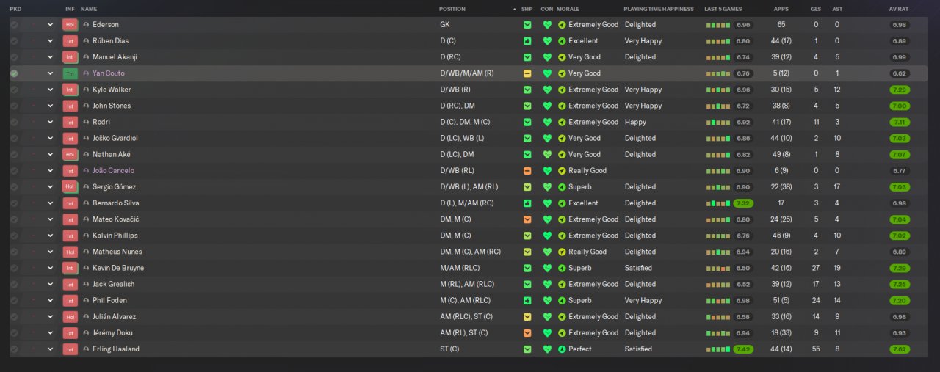This screenshot has width=940, height=372.
Task: Click Yan Couto's green 'Tm' status icon
Action: [70, 73]
